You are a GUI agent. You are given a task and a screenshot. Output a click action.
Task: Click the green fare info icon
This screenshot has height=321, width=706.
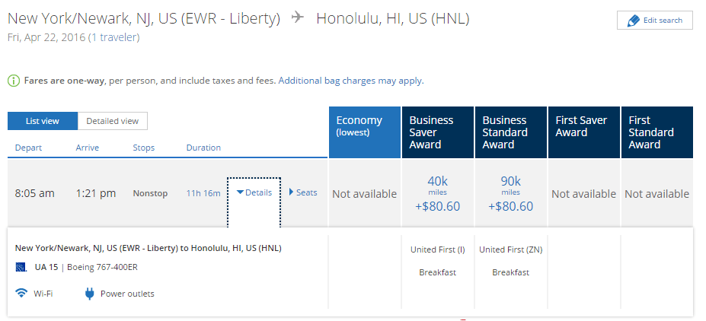[x=14, y=81]
